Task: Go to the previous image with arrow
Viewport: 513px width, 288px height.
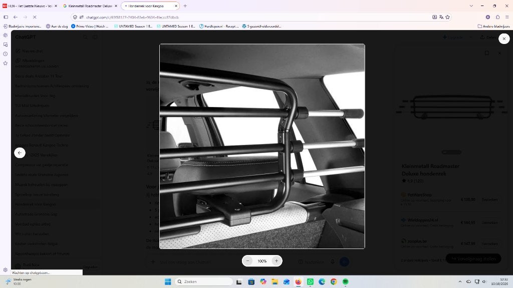Action: coord(20,153)
